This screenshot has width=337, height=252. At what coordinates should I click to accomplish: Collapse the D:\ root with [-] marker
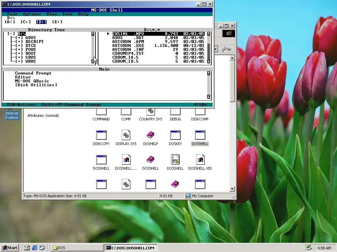11,34
